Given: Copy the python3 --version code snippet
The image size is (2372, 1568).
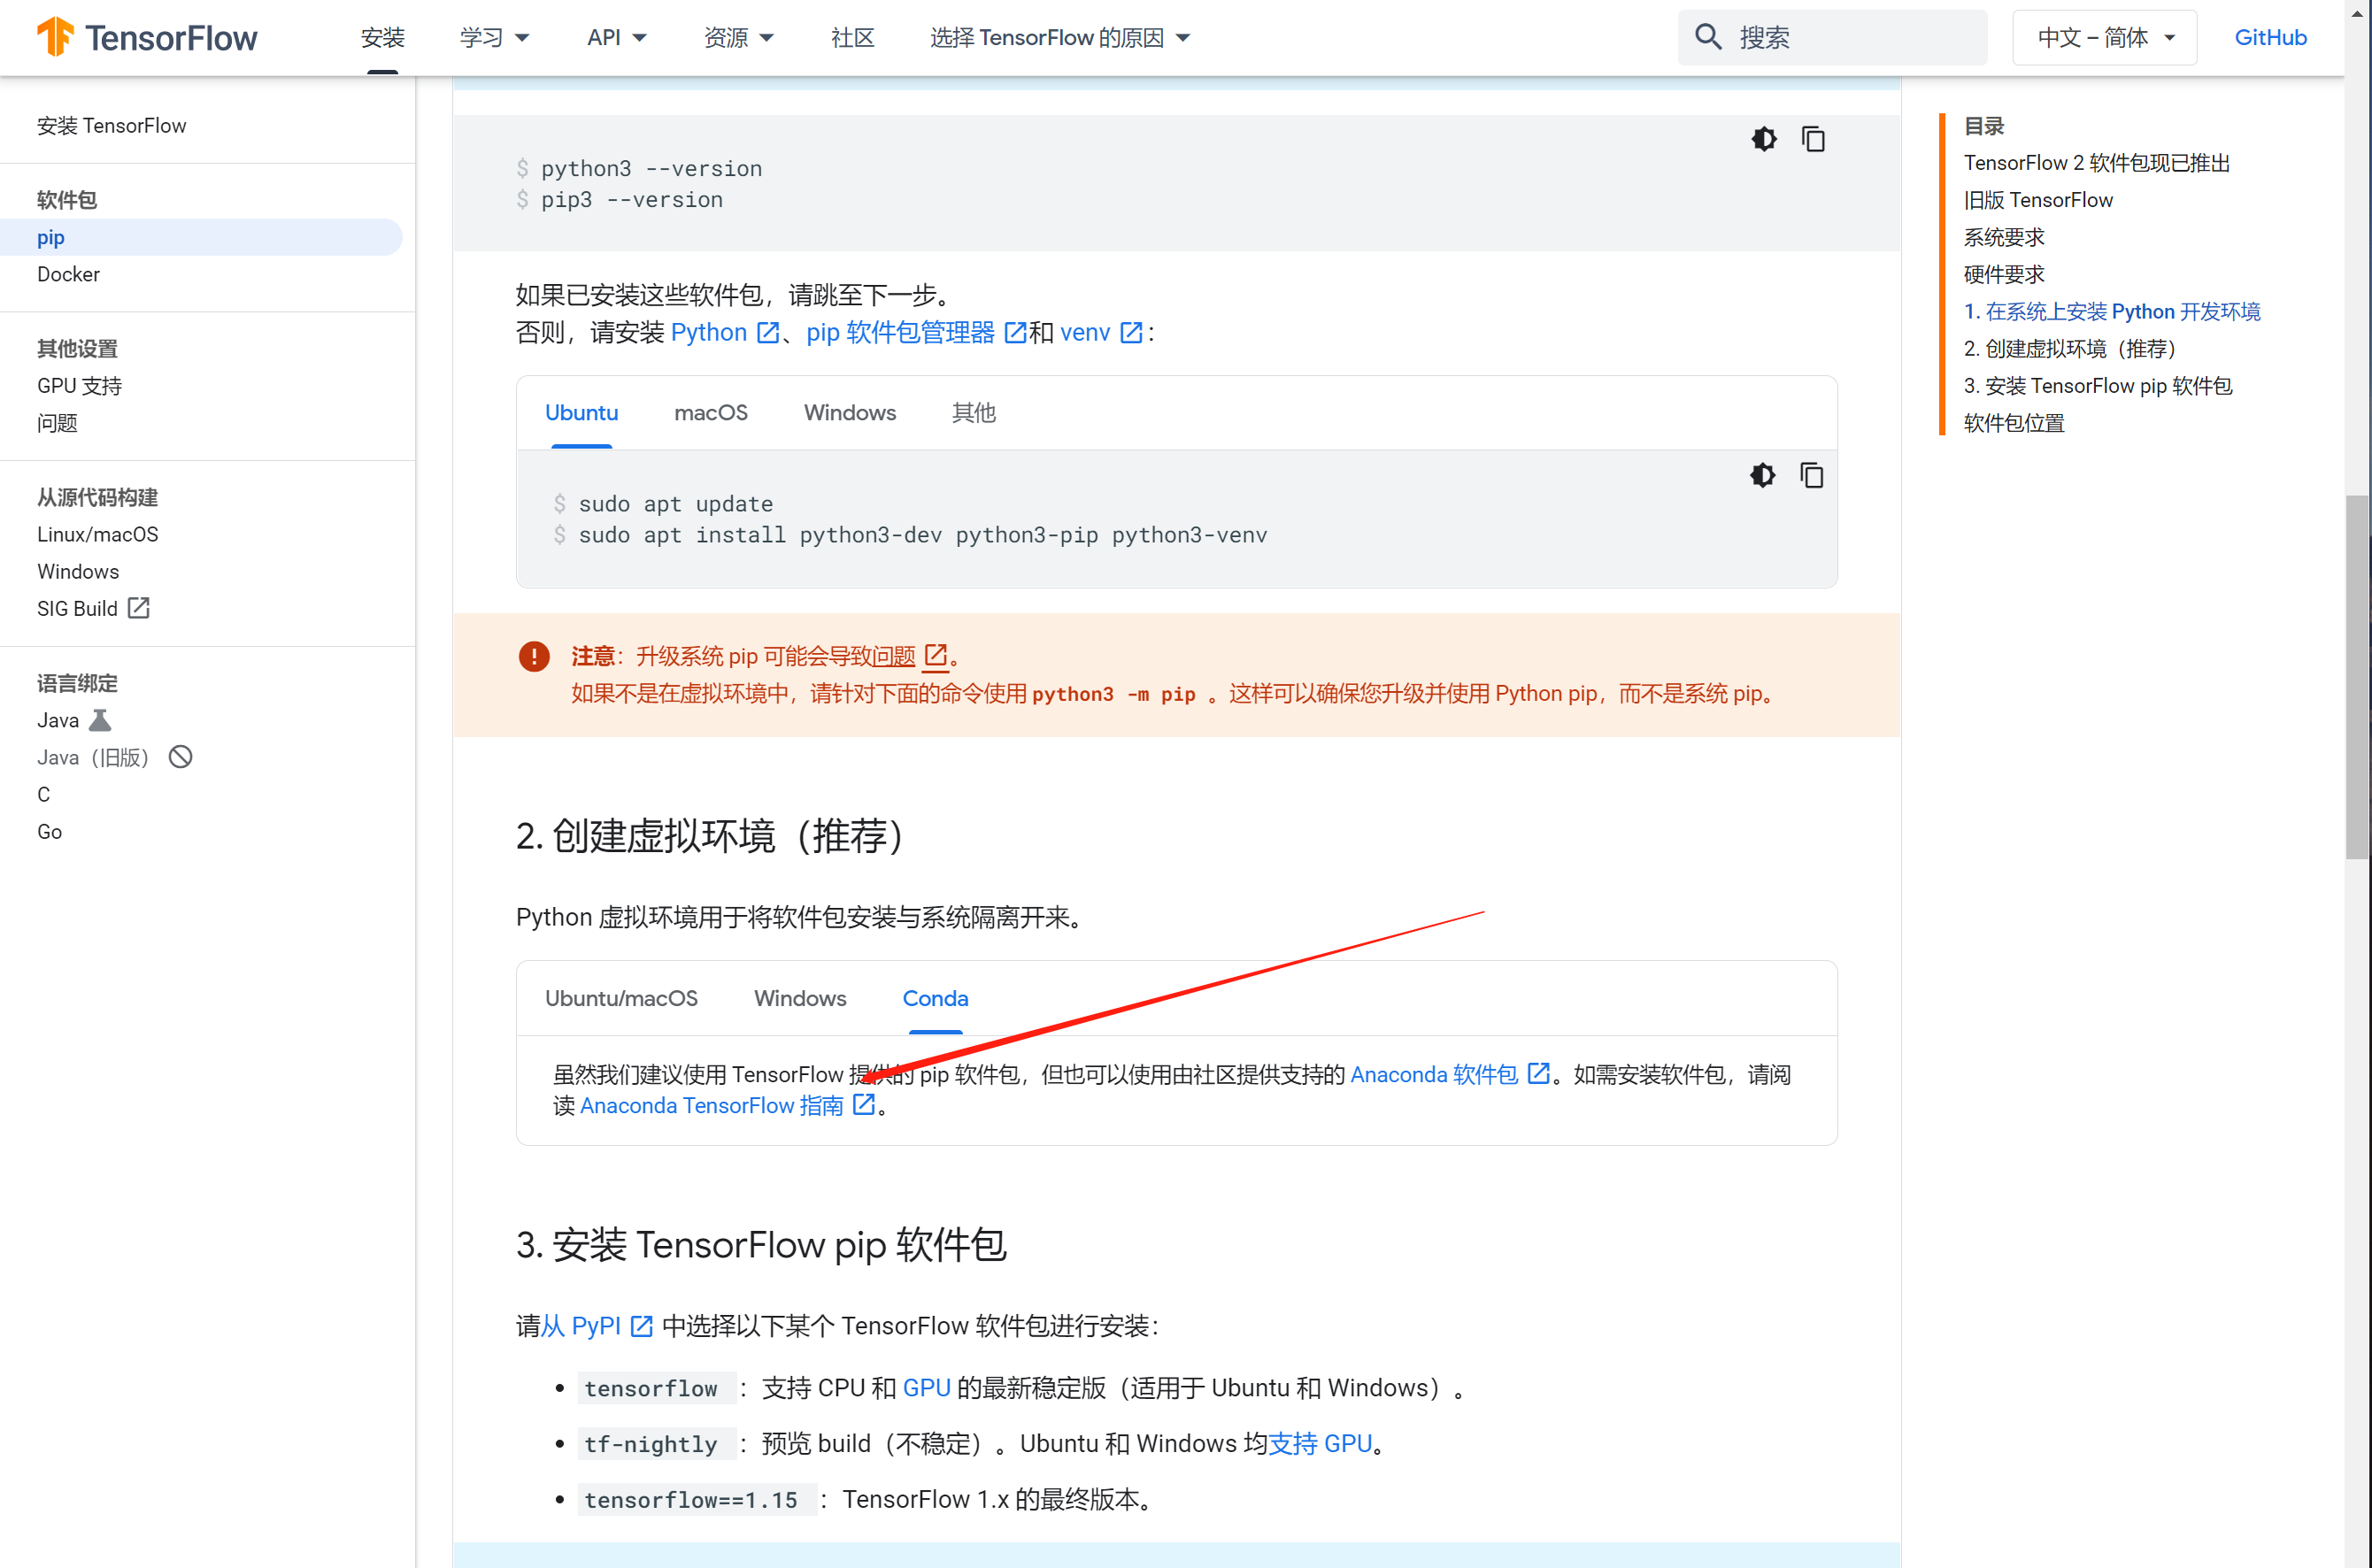Looking at the screenshot, I should click(1813, 139).
